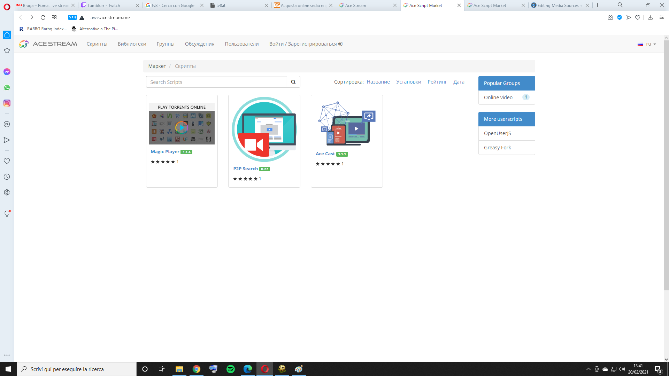669x376 pixels.
Task: Click the Search Scripts input field
Action: tap(216, 82)
